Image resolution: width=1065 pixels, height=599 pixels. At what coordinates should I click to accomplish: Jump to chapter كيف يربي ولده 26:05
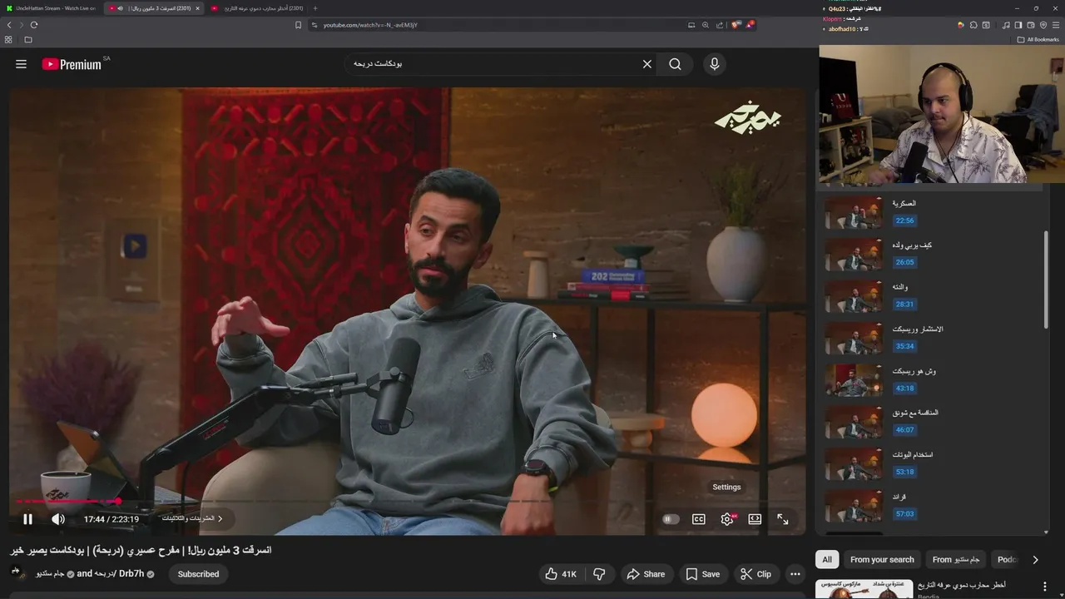[x=930, y=254]
